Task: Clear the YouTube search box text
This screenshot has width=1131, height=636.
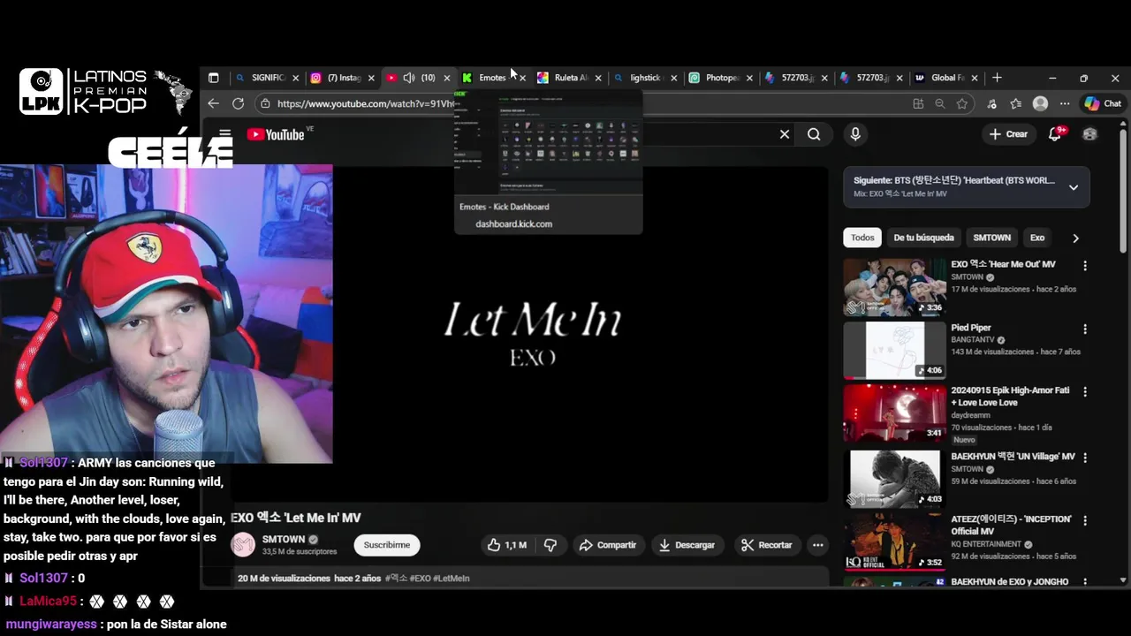Action: pyautogui.click(x=784, y=134)
